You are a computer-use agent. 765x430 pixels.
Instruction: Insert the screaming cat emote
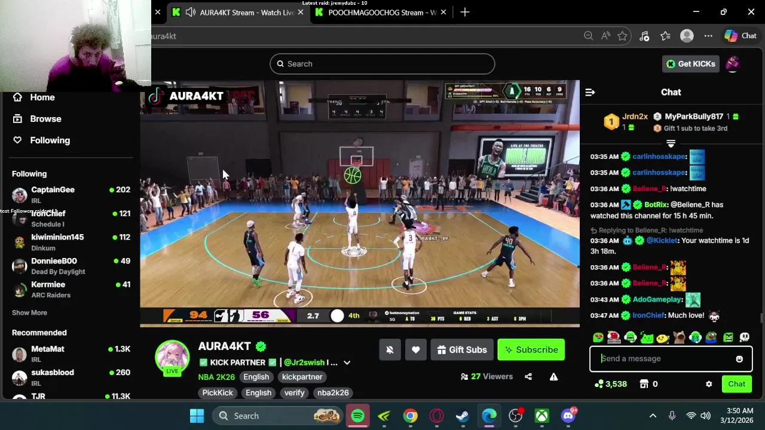679,337
